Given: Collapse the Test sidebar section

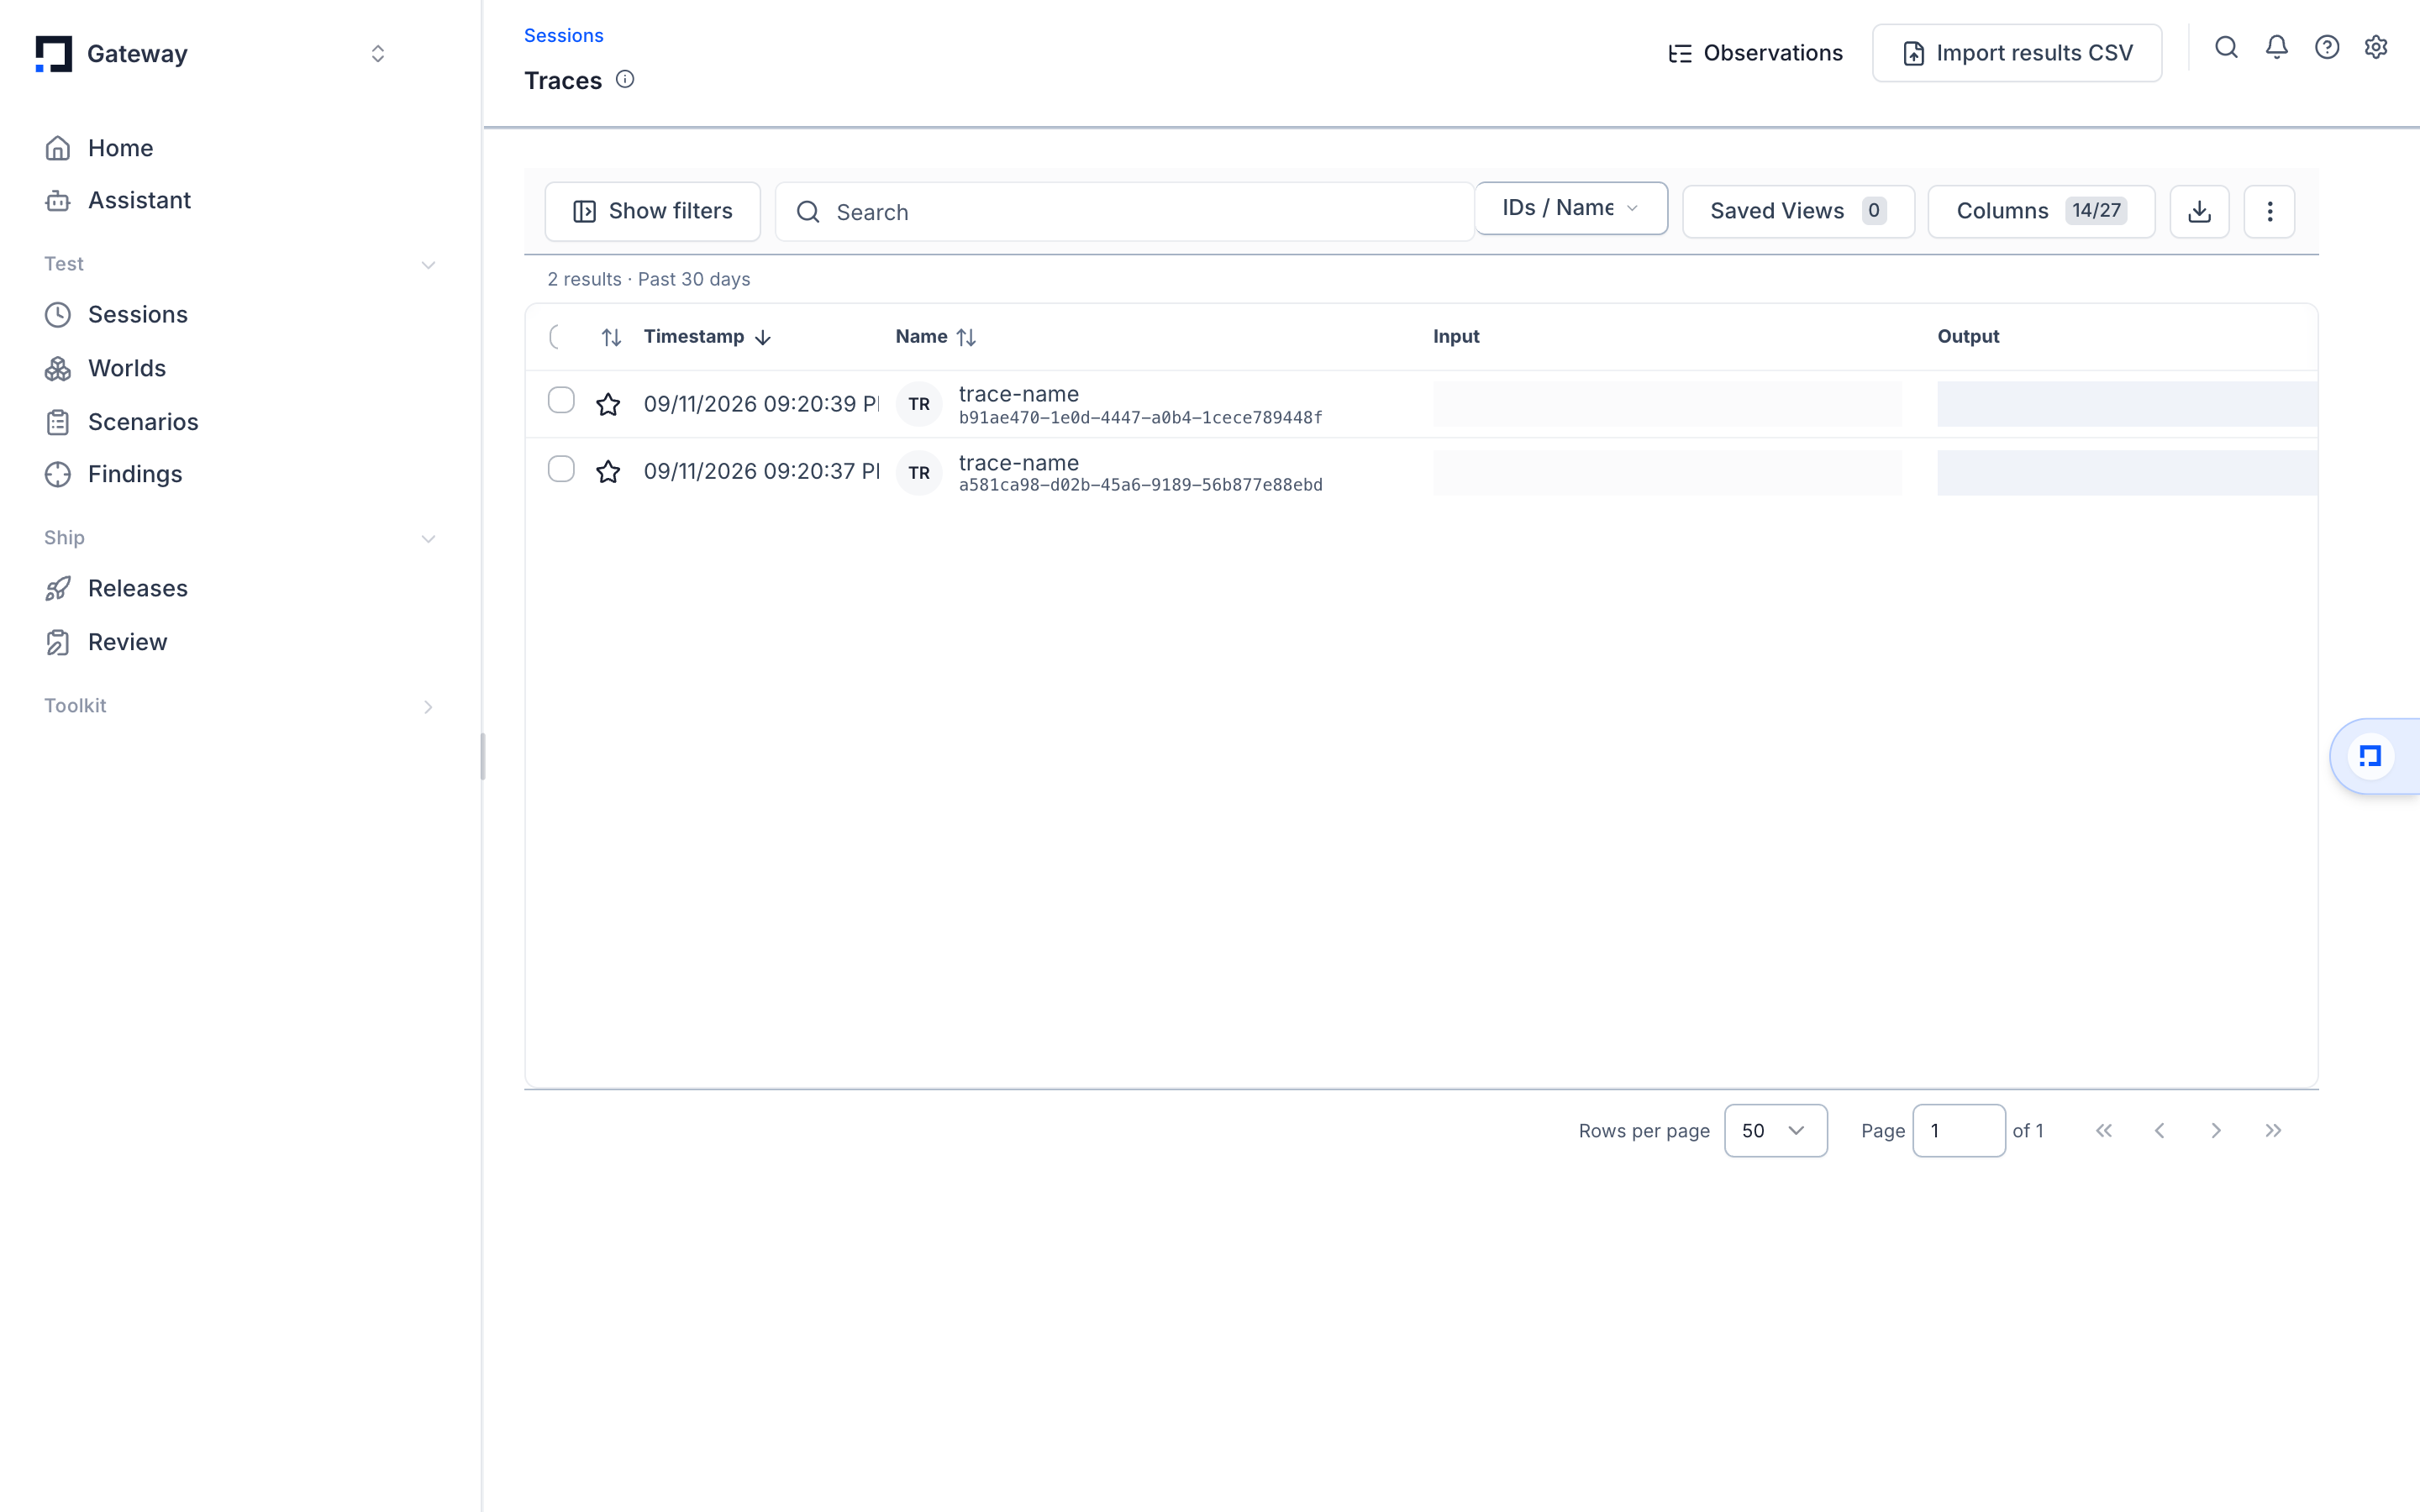Looking at the screenshot, I should [x=428, y=265].
